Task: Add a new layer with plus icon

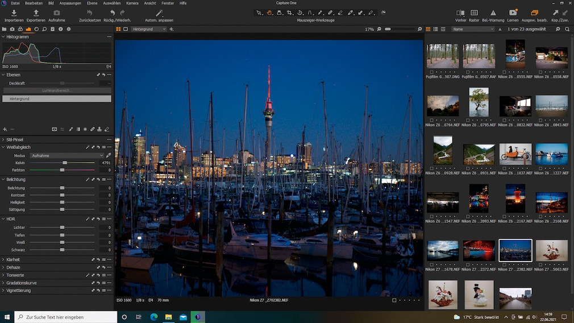Action: coord(5,129)
